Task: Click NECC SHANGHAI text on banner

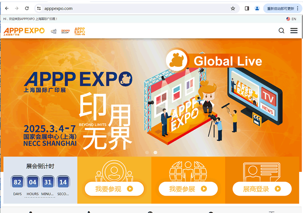Action: [x=50, y=143]
